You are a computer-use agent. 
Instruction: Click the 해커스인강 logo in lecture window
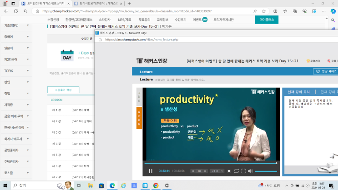(152, 61)
